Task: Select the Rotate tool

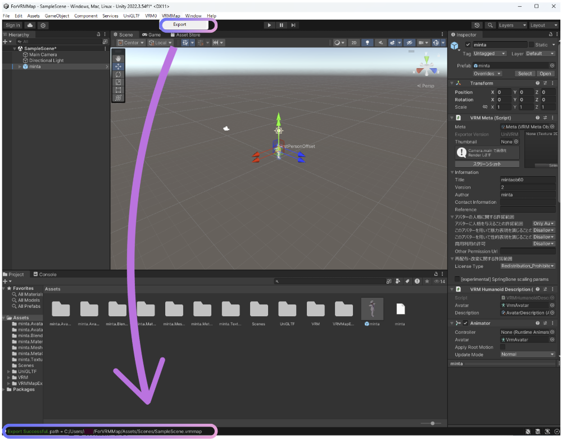Action: (118, 74)
